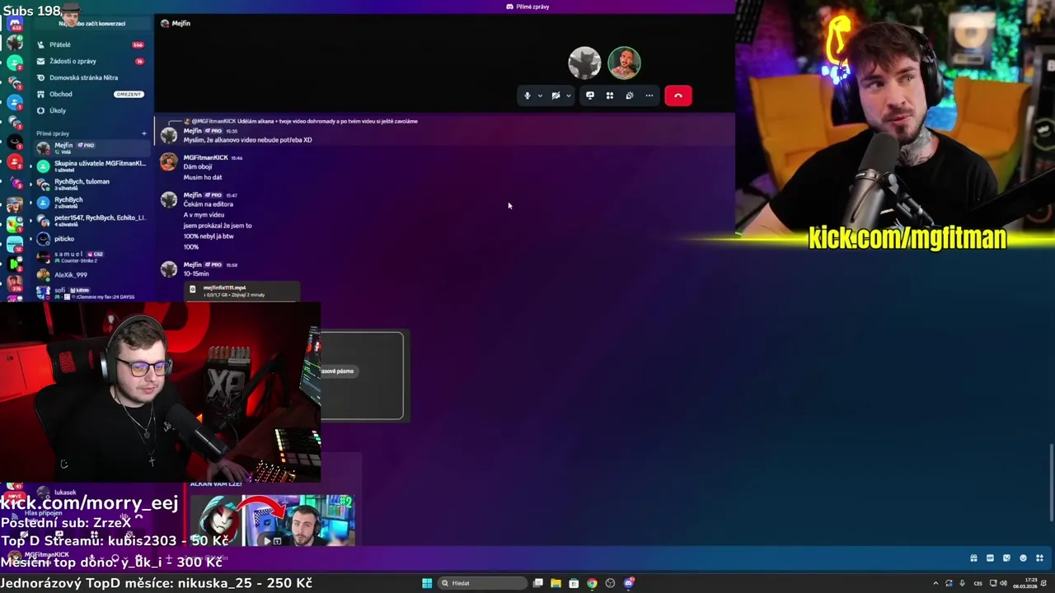Open the samuel direct message

click(x=91, y=257)
